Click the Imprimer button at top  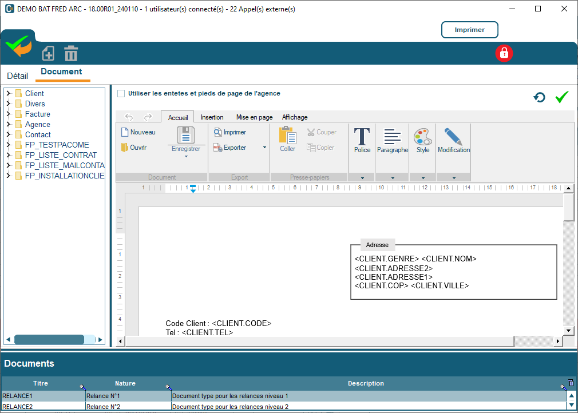[469, 30]
